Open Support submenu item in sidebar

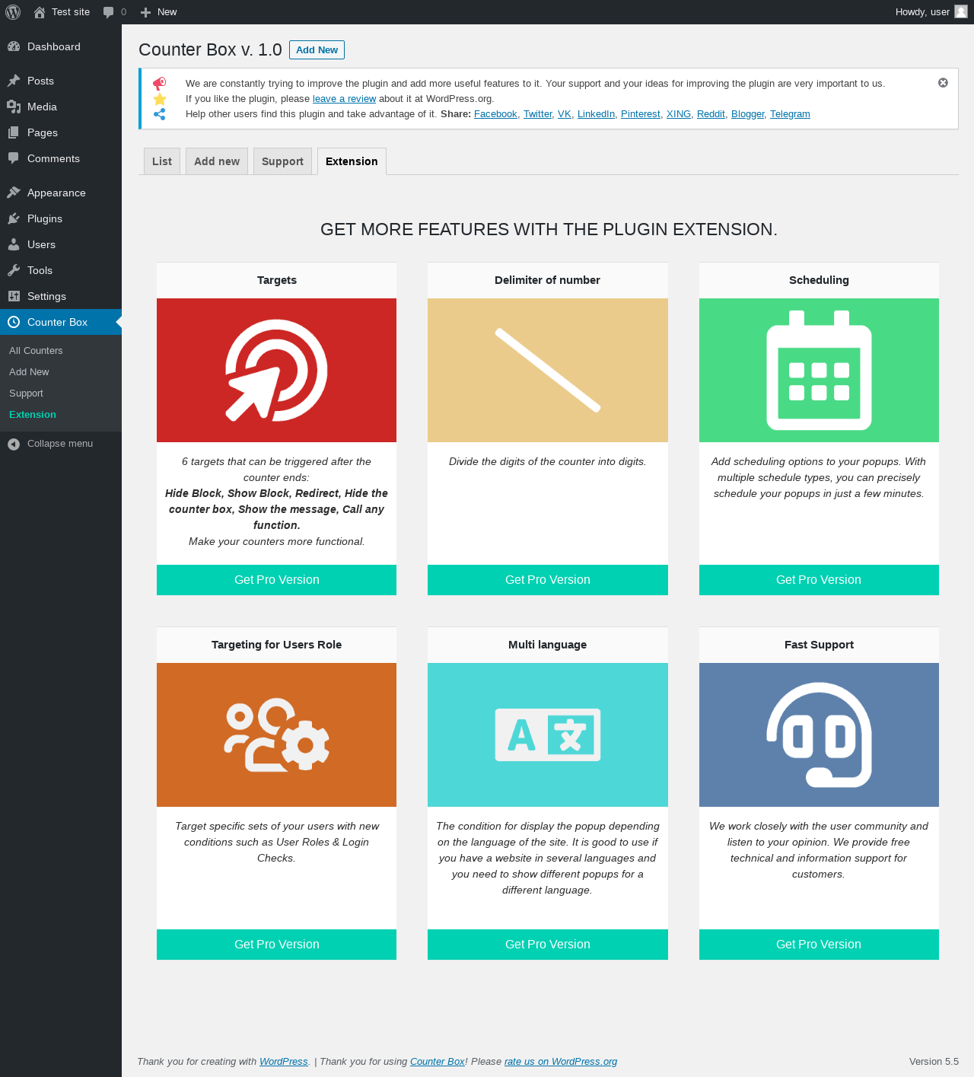[x=26, y=394]
